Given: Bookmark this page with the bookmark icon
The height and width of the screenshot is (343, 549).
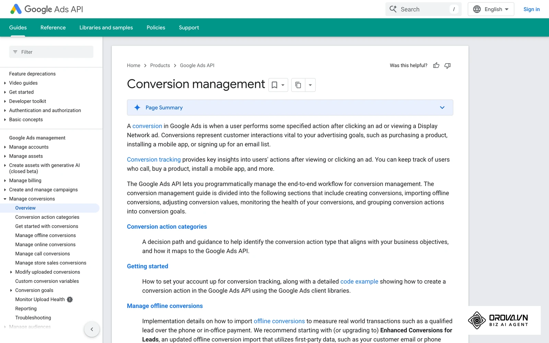Looking at the screenshot, I should tap(274, 85).
